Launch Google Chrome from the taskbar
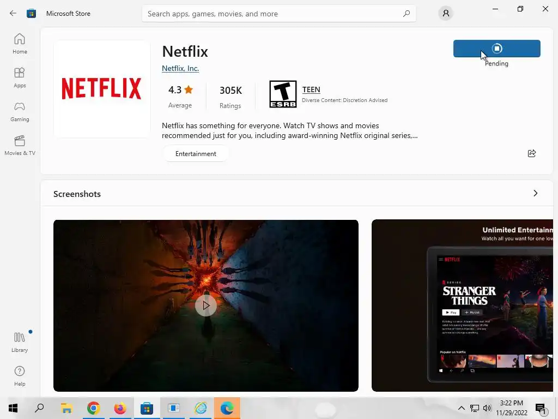 [93, 408]
